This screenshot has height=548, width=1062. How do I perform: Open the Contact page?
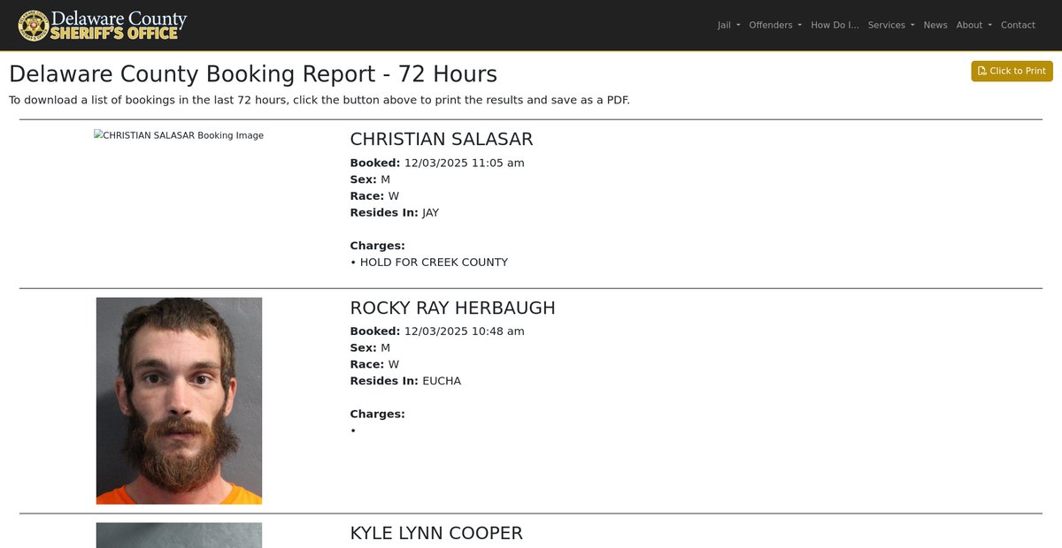[1018, 25]
